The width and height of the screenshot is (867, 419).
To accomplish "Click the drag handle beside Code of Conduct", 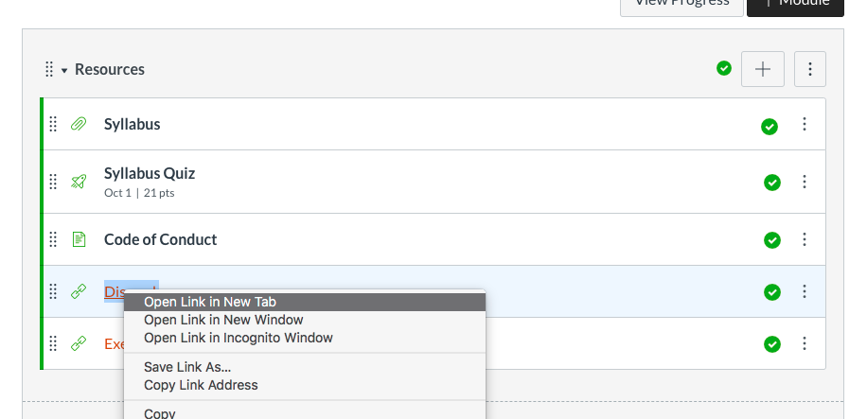I will click(x=53, y=239).
